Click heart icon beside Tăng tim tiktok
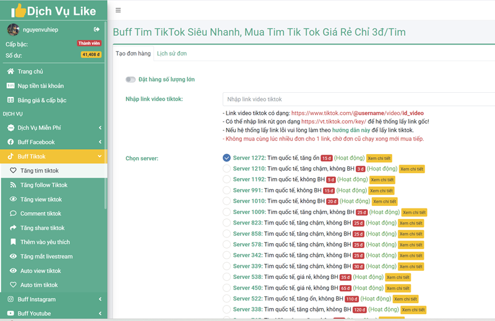This screenshot has width=495, height=321. [x=13, y=171]
